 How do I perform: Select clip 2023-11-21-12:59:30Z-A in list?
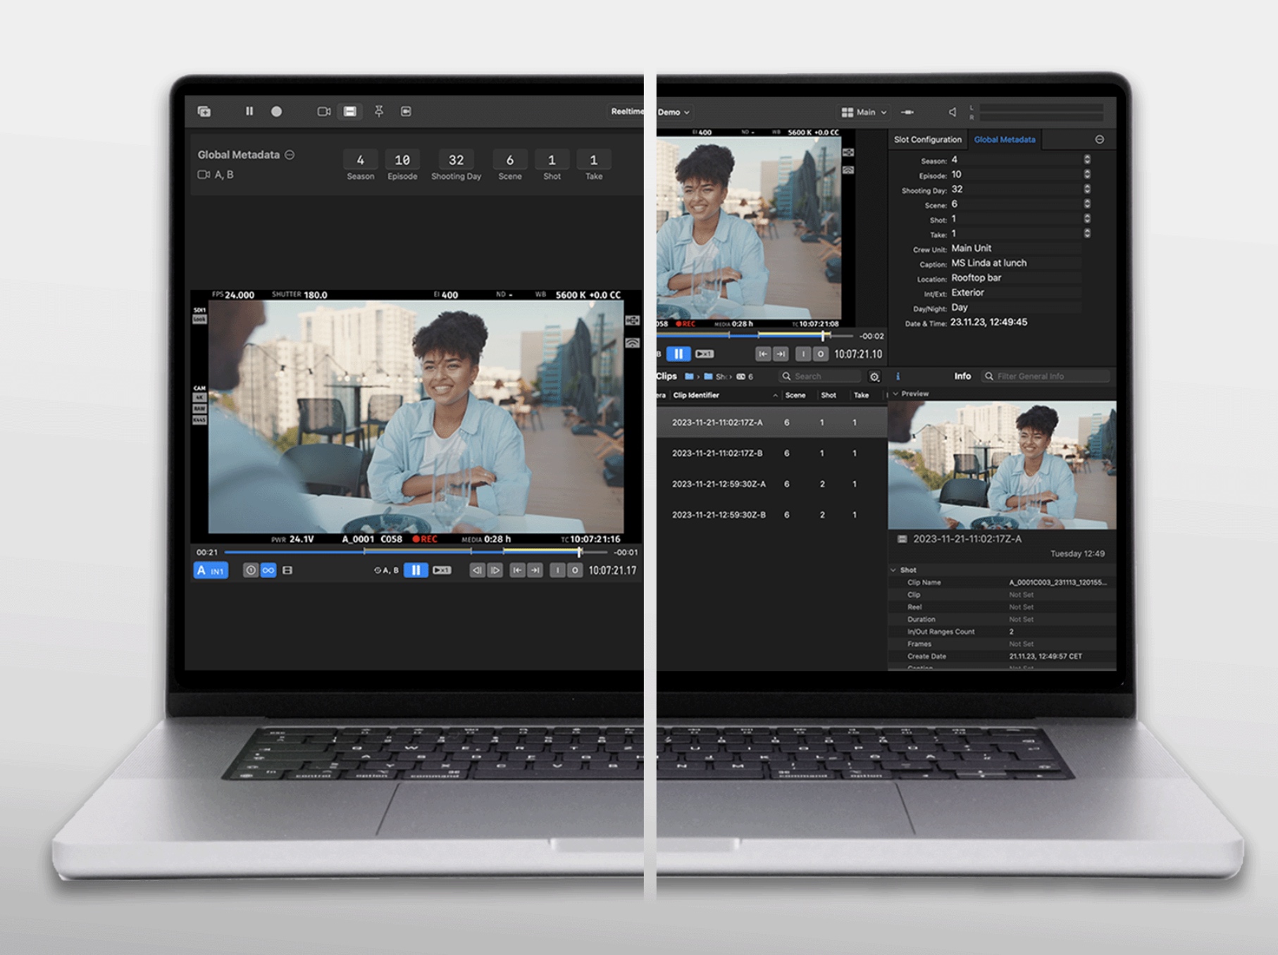[718, 484]
